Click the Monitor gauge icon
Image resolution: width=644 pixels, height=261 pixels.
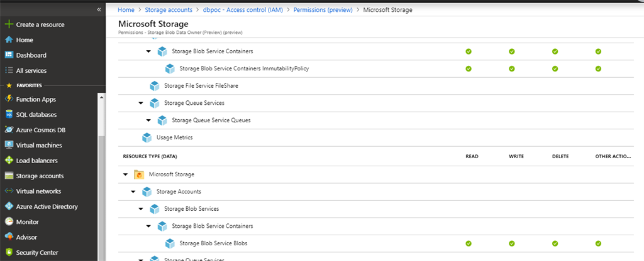[x=9, y=221]
